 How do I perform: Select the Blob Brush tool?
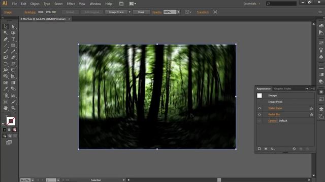pos(6,58)
